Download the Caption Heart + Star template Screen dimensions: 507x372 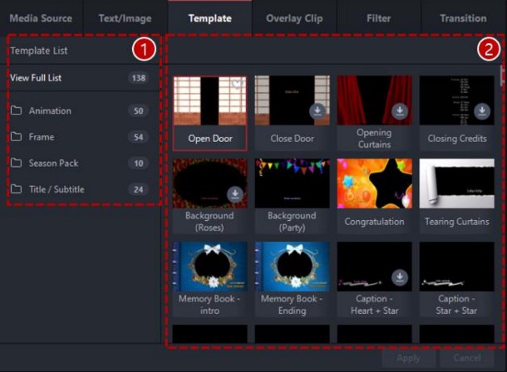(x=400, y=277)
